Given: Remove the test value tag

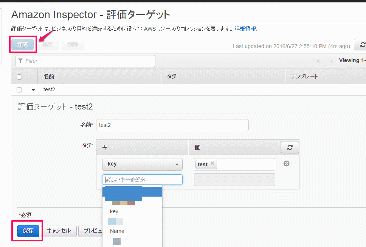Looking at the screenshot, I should point(212,163).
